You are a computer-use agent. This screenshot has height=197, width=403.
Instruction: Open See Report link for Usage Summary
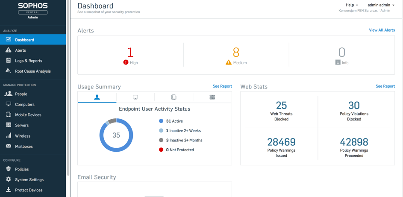pos(222,86)
